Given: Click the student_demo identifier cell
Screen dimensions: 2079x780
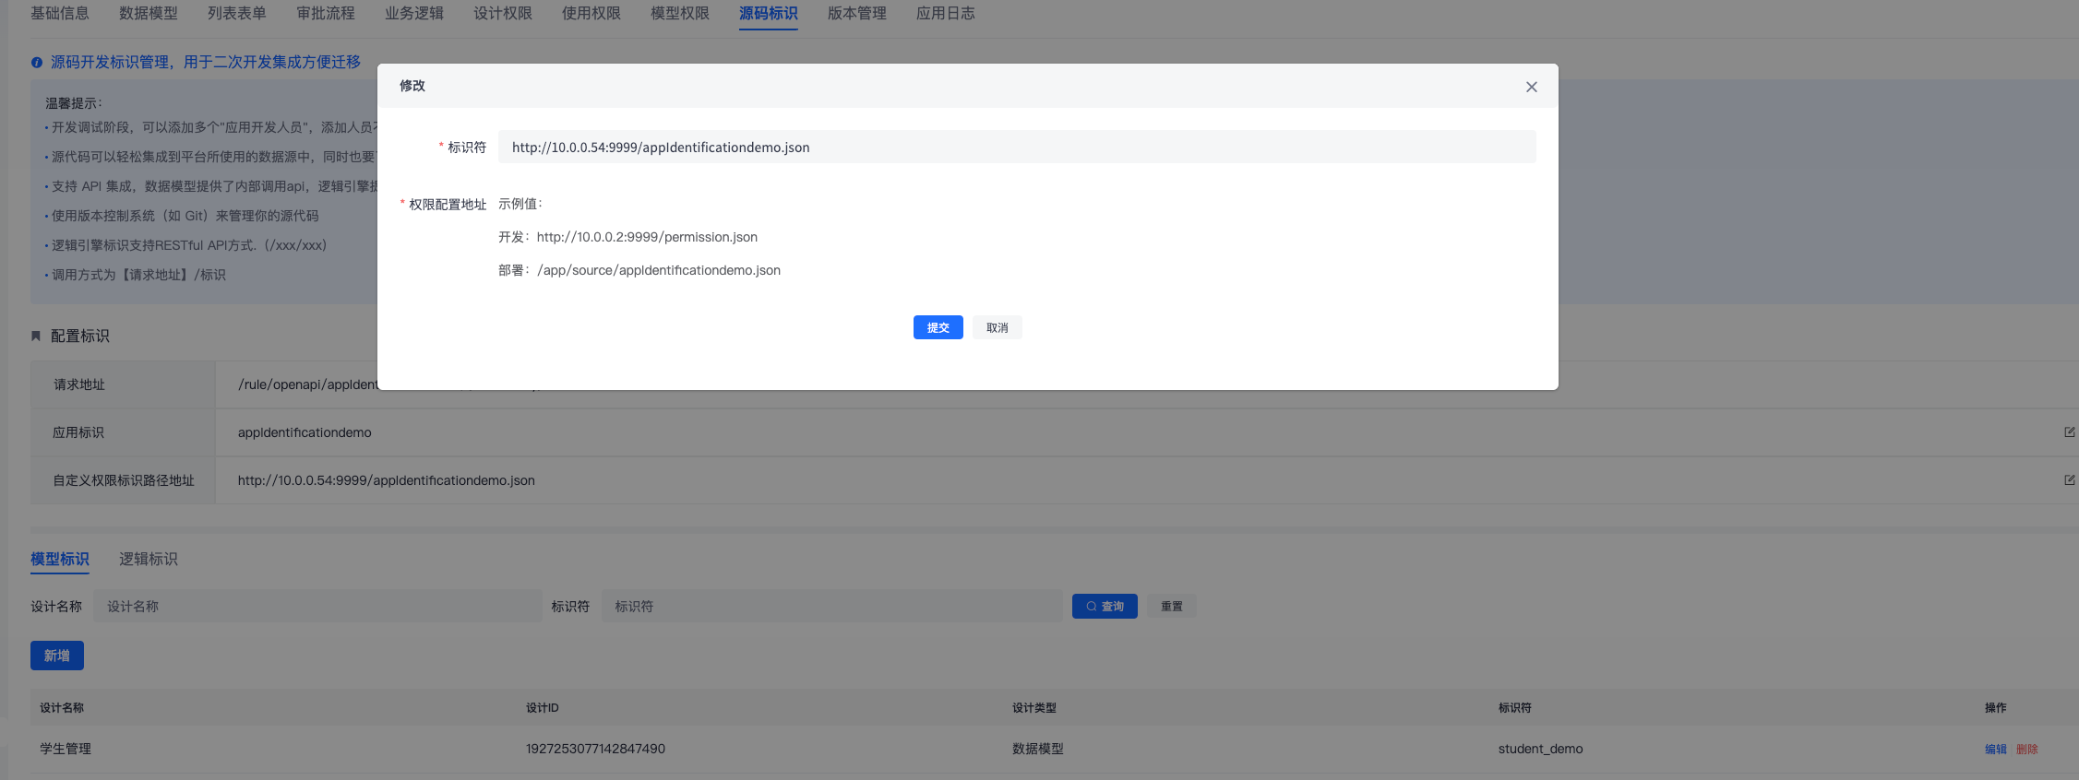Looking at the screenshot, I should pos(1540,749).
